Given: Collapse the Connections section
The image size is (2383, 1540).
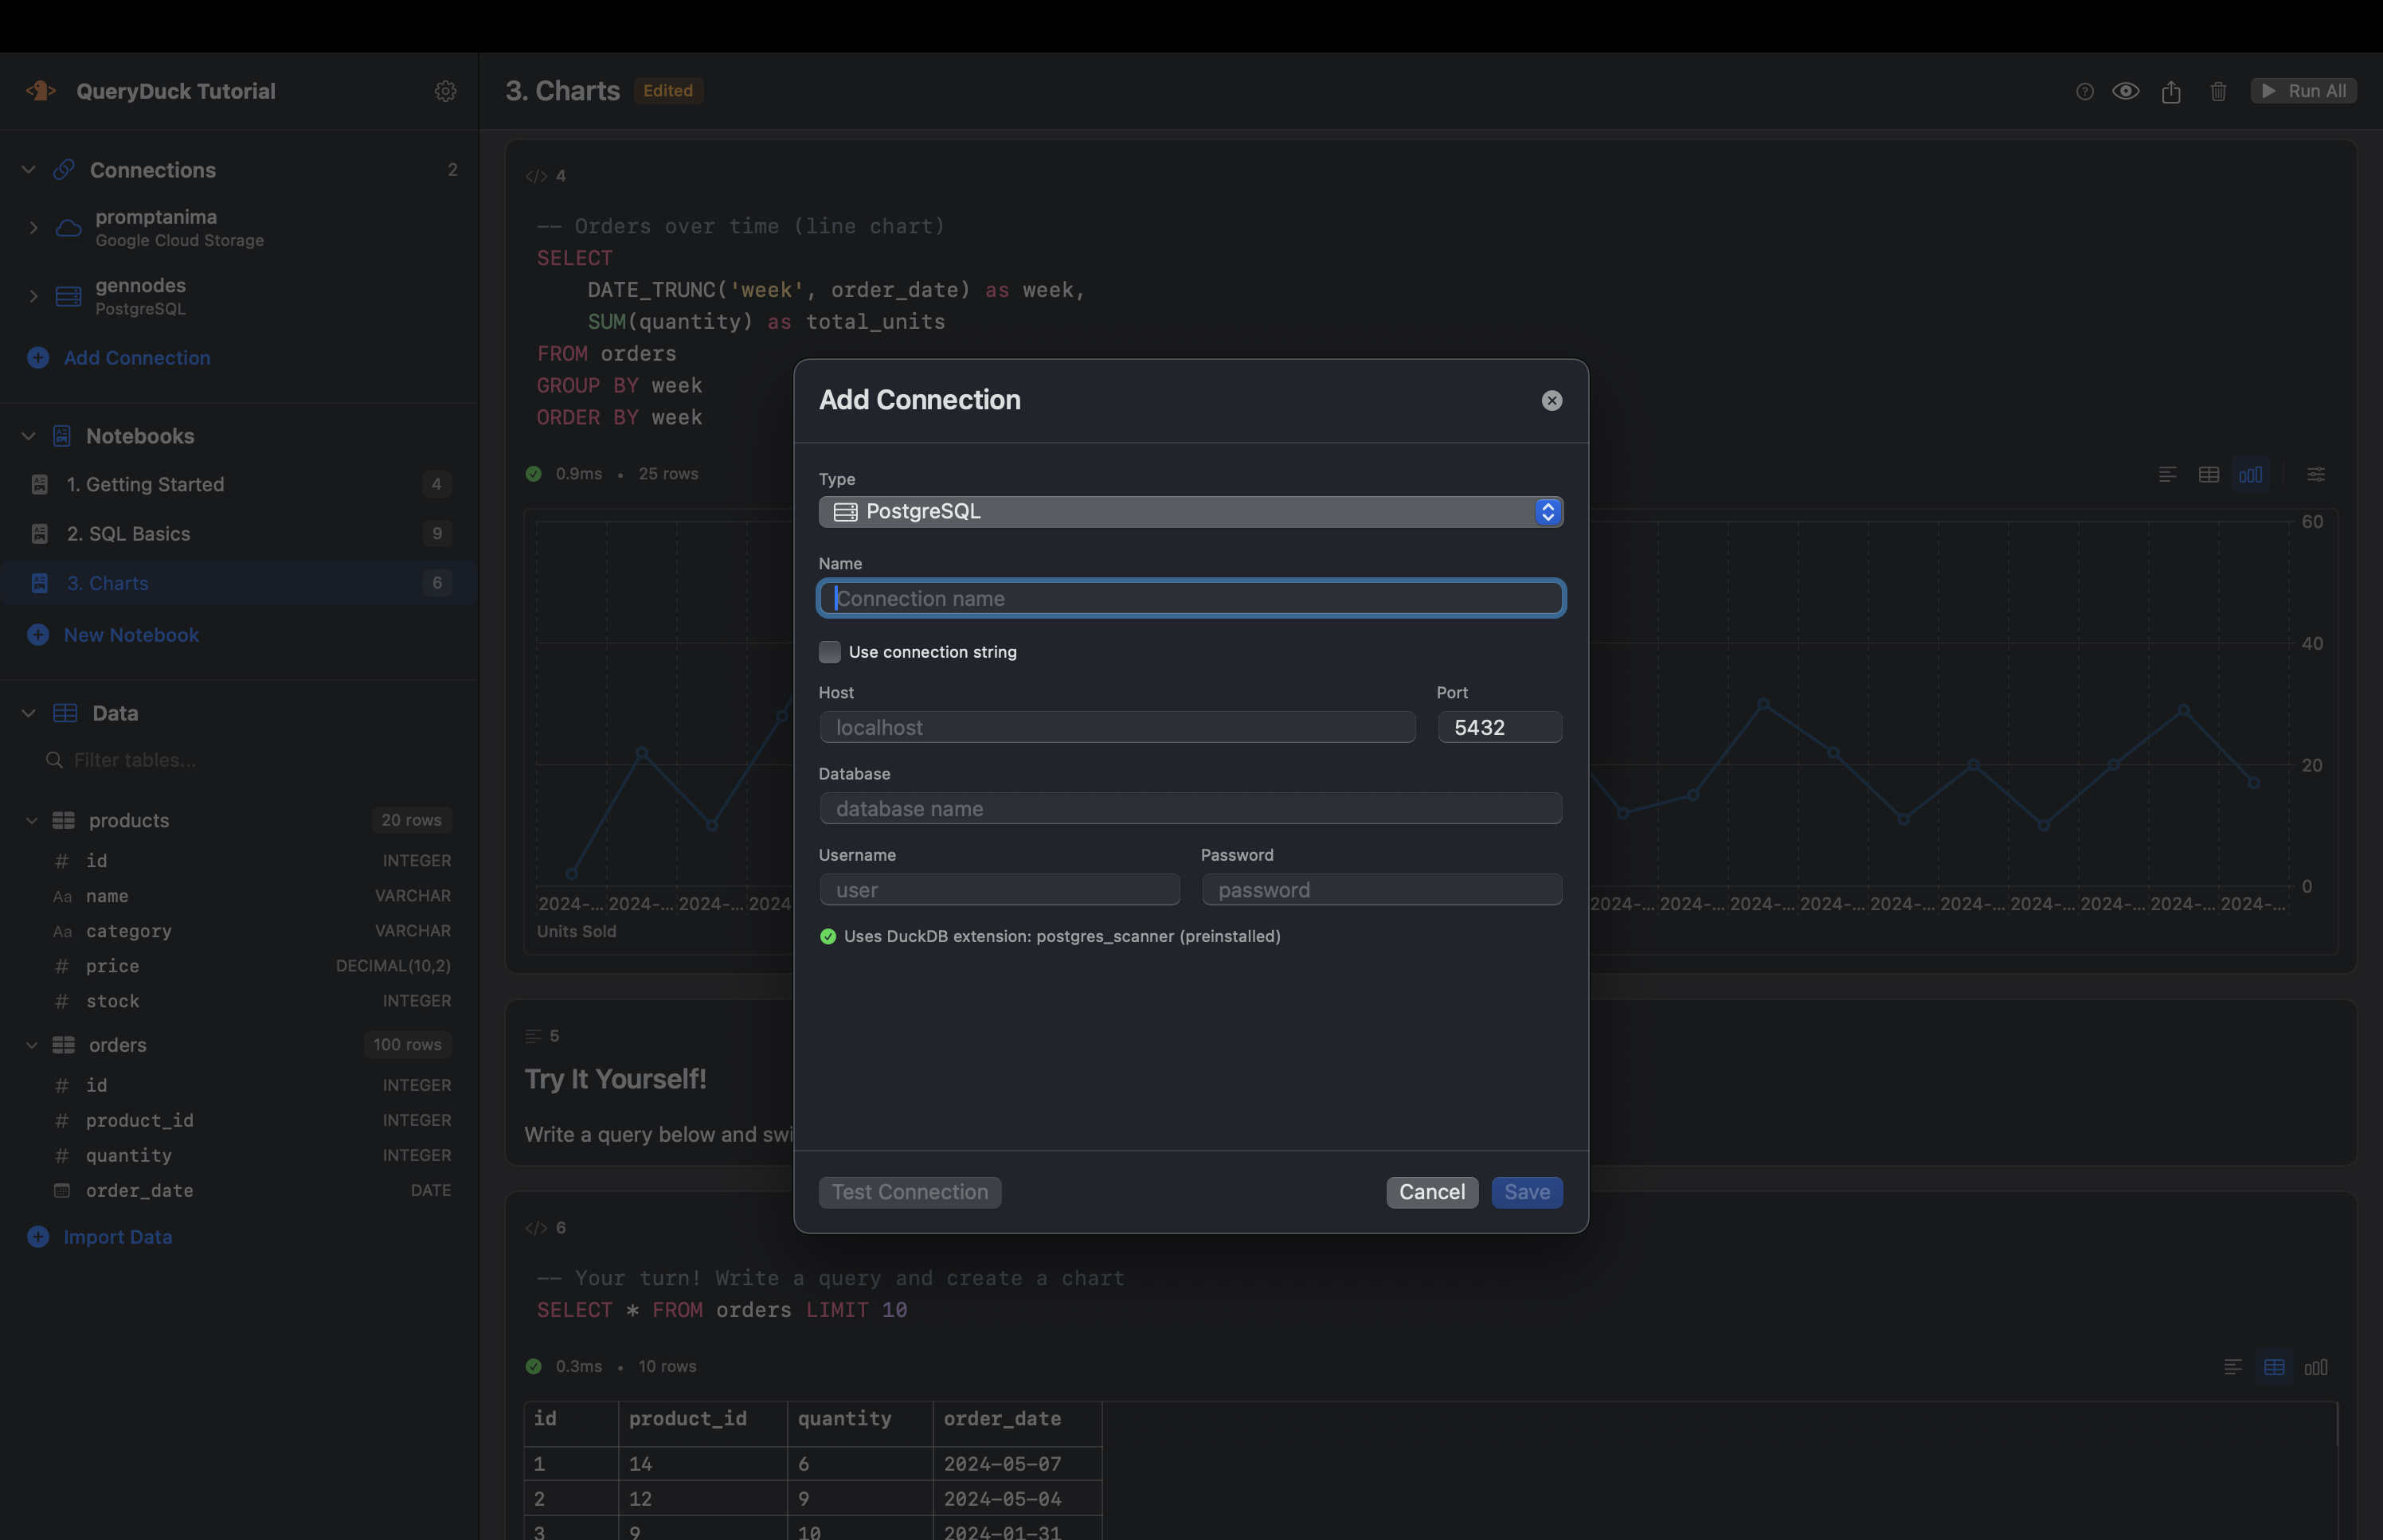Looking at the screenshot, I should coord(28,169).
